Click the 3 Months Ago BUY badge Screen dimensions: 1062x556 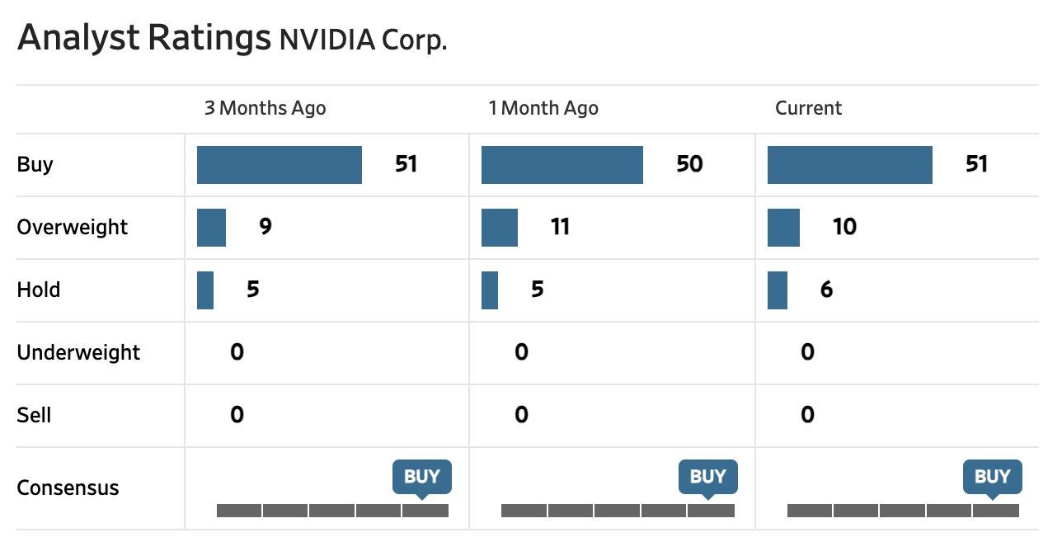coord(422,477)
